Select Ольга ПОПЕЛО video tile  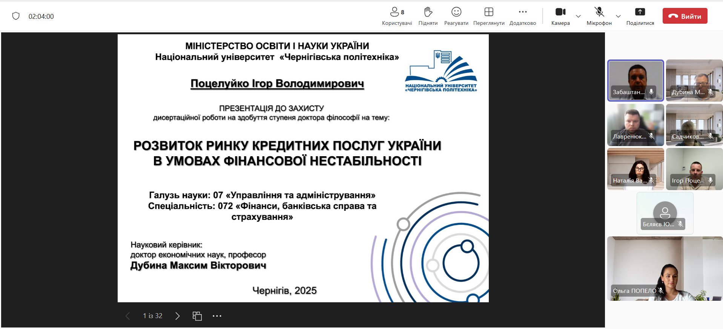[x=665, y=268]
